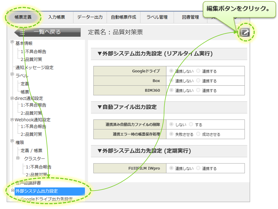Enable 連携する for FUJIFILM IWpro
Viewport: 278px width, 209px height.
198,168
